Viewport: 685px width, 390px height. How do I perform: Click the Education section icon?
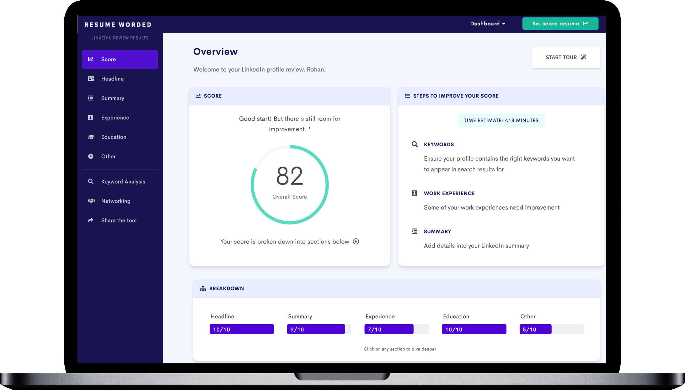91,137
